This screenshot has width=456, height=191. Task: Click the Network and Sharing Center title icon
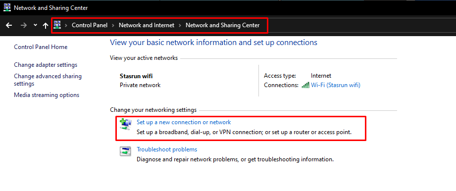tap(7, 8)
